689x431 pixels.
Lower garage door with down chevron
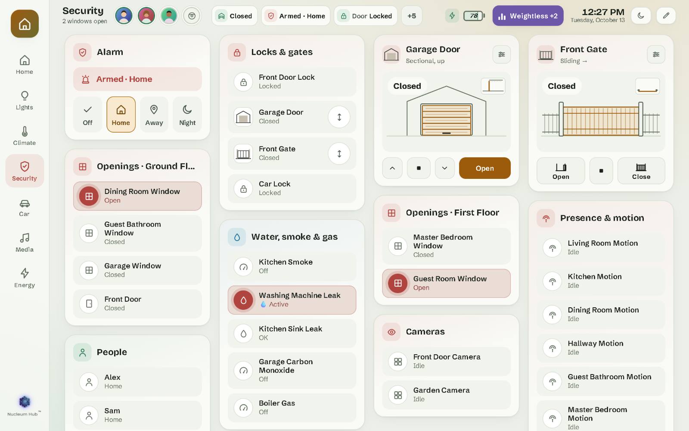tap(445, 168)
